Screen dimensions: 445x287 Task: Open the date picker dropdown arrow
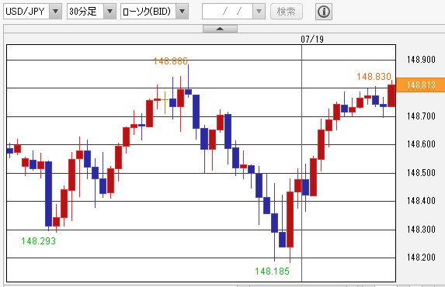click(x=259, y=12)
